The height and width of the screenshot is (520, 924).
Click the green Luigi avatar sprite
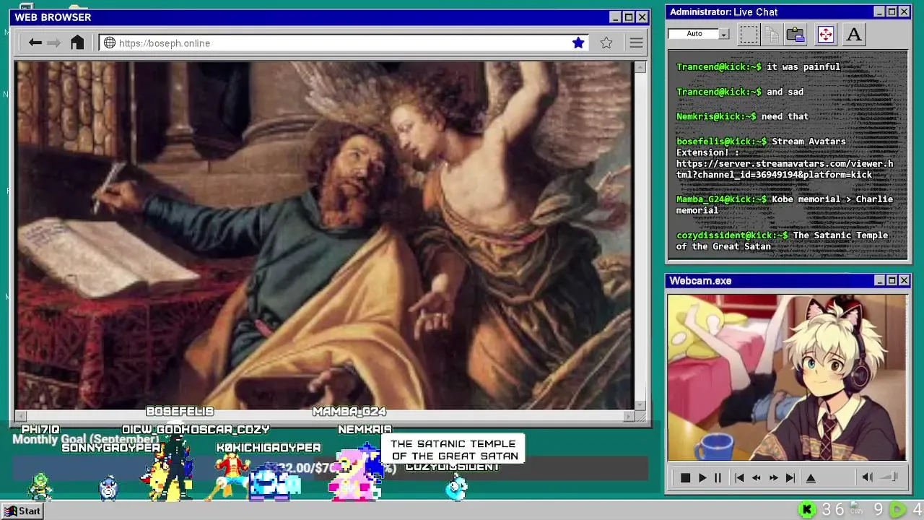tap(40, 487)
